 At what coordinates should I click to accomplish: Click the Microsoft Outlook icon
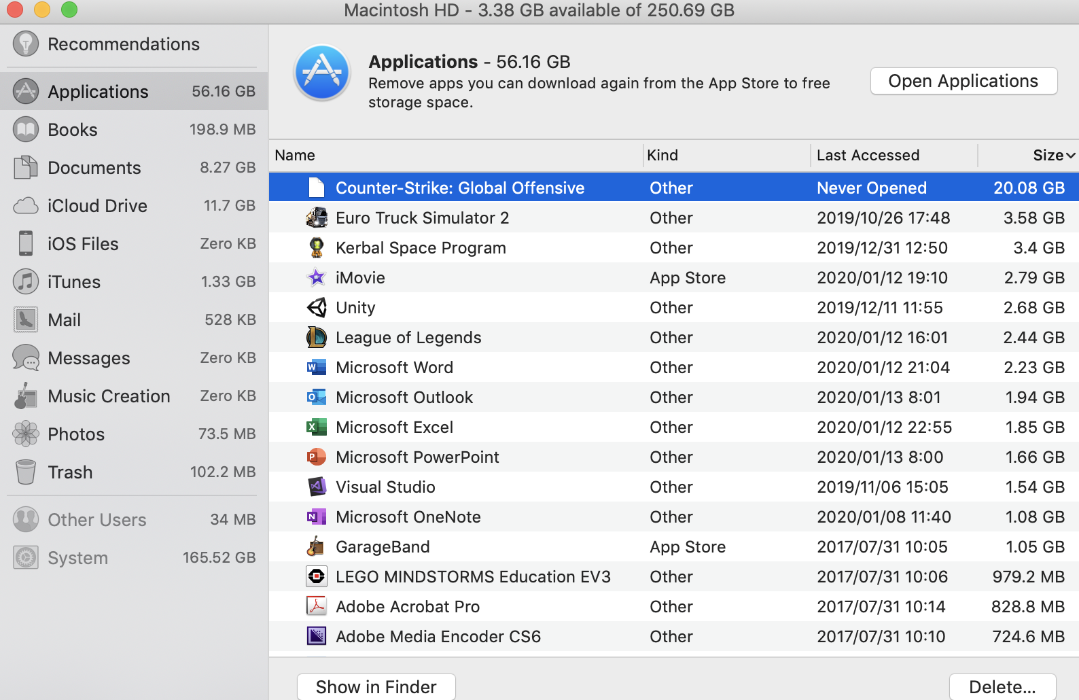[317, 397]
